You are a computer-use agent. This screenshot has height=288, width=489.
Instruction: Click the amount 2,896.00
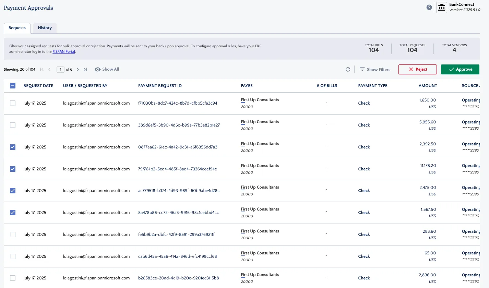click(427, 275)
